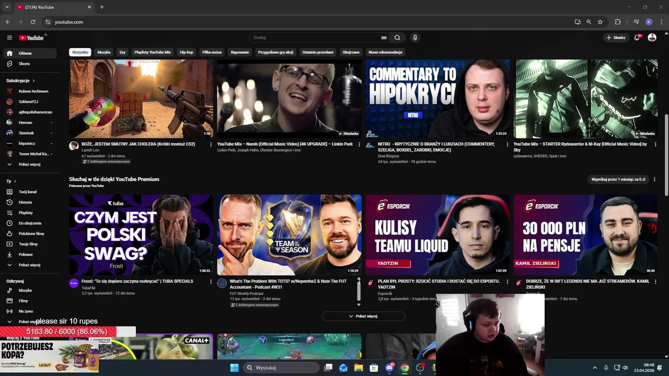
Task: Open Shorts from the sidebar
Action: [x=29, y=64]
